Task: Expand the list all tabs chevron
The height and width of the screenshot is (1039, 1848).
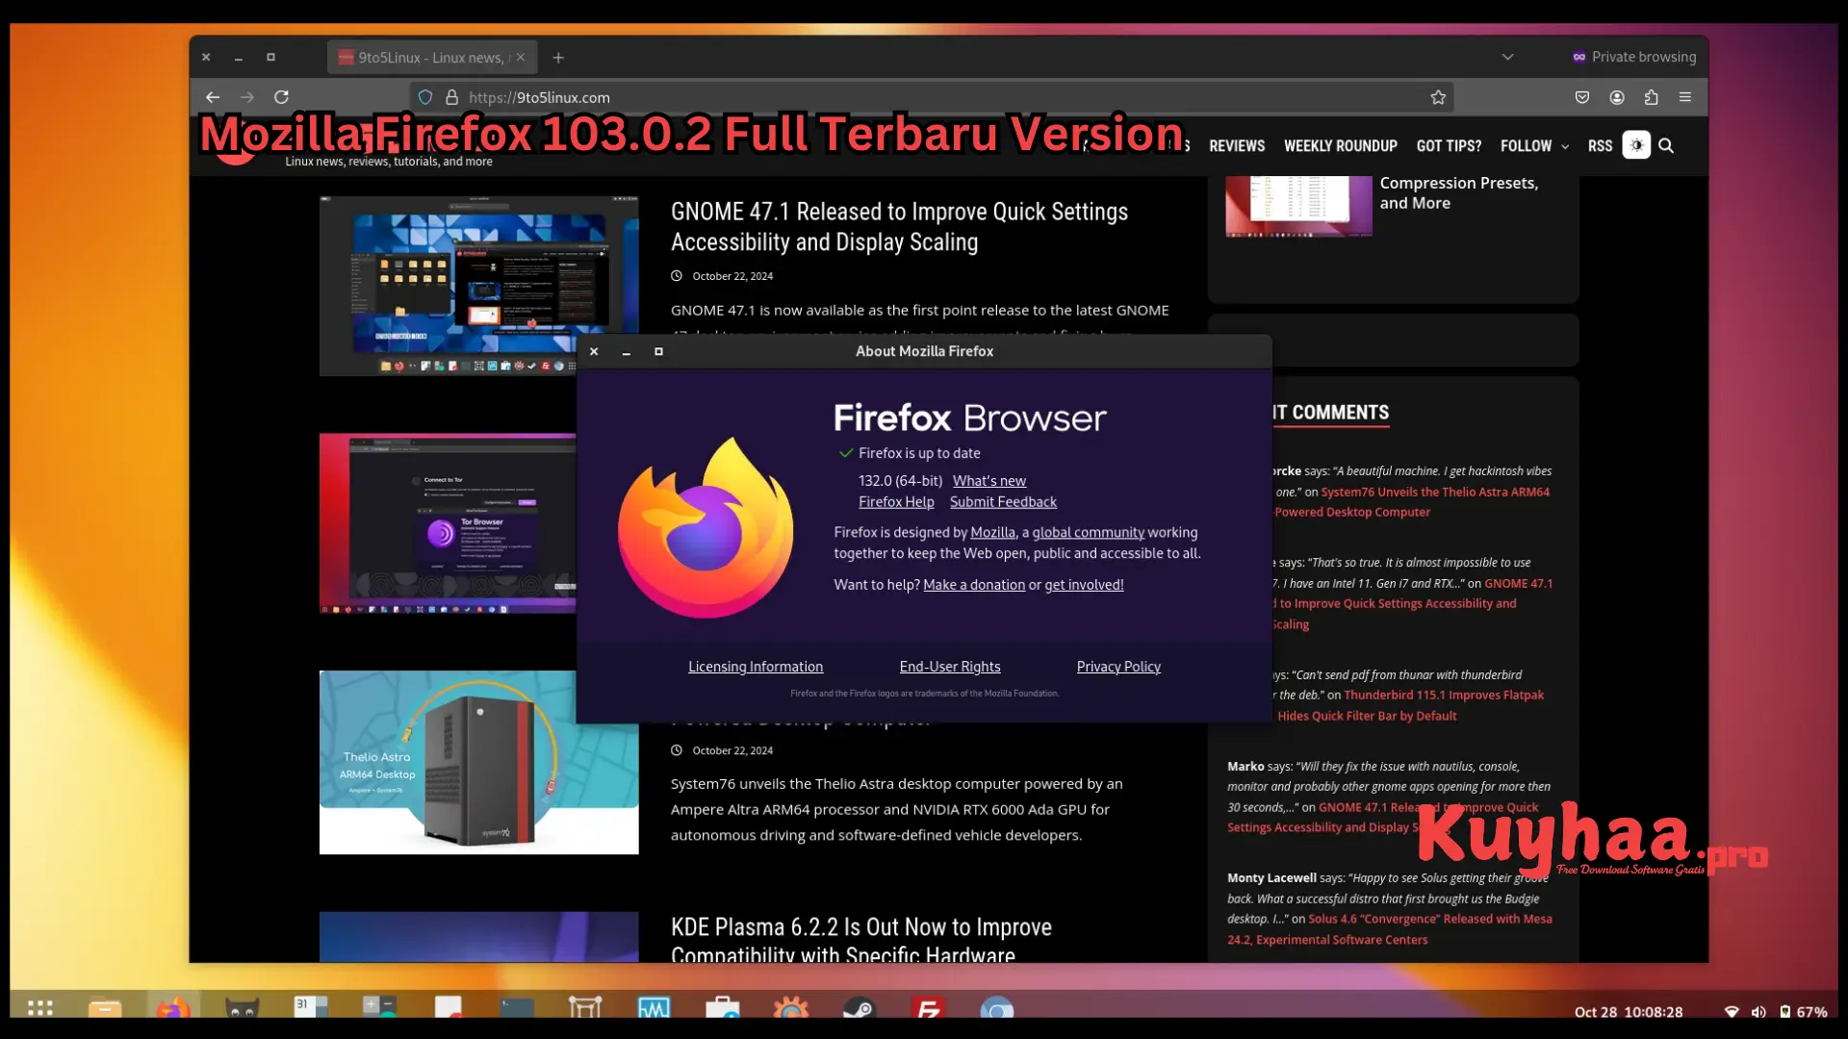Action: point(1508,57)
